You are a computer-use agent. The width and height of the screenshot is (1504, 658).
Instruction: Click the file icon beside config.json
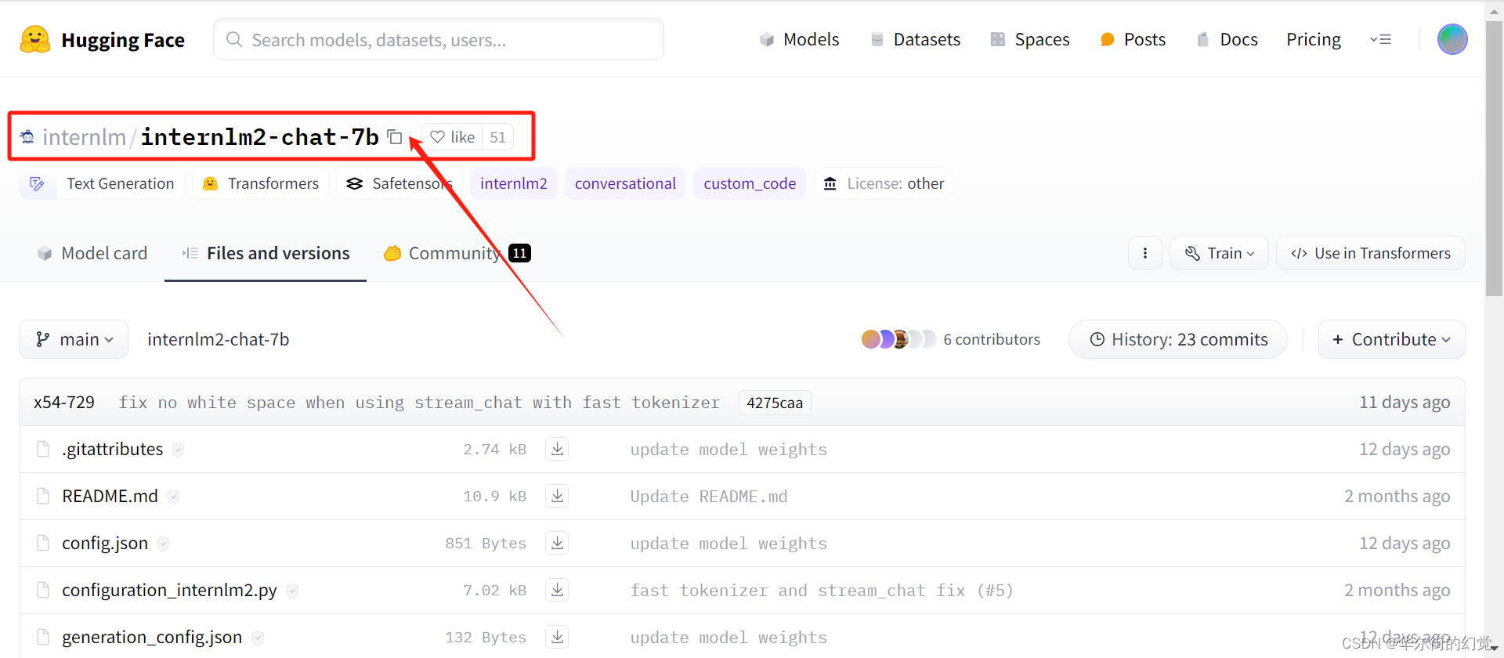(43, 543)
